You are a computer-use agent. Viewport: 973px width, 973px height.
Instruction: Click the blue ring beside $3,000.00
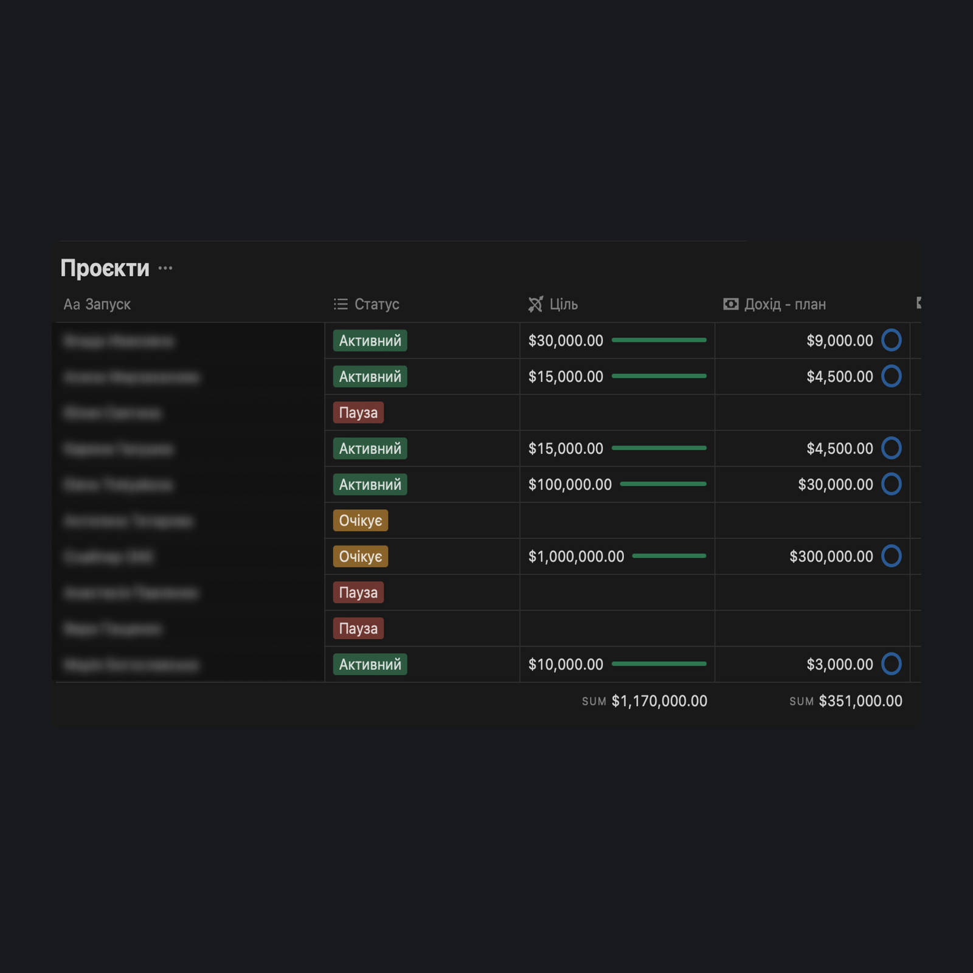pos(891,664)
